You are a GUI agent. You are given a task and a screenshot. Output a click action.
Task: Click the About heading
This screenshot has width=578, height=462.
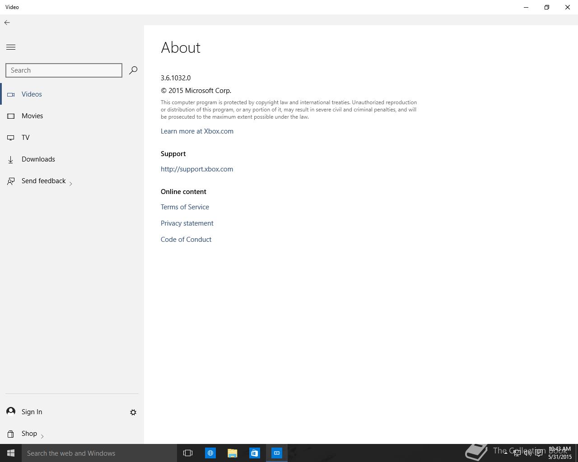[x=181, y=47]
